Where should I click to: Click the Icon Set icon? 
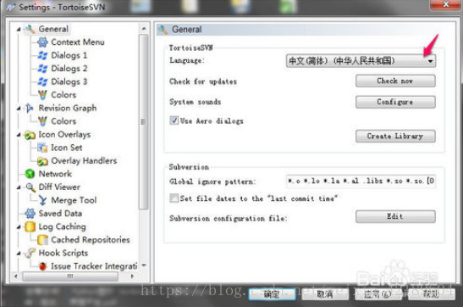(x=42, y=148)
